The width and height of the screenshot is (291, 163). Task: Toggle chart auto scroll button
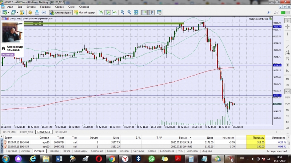[144, 12]
